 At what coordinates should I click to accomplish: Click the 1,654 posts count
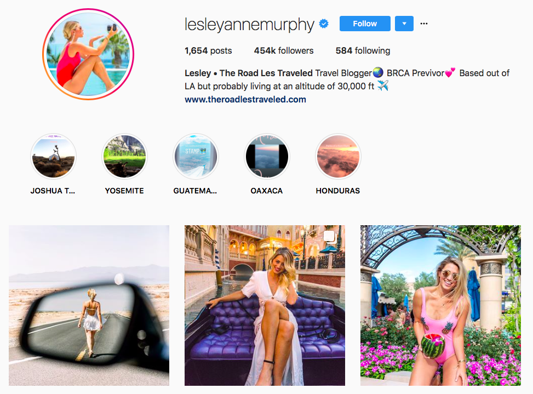[x=208, y=50]
